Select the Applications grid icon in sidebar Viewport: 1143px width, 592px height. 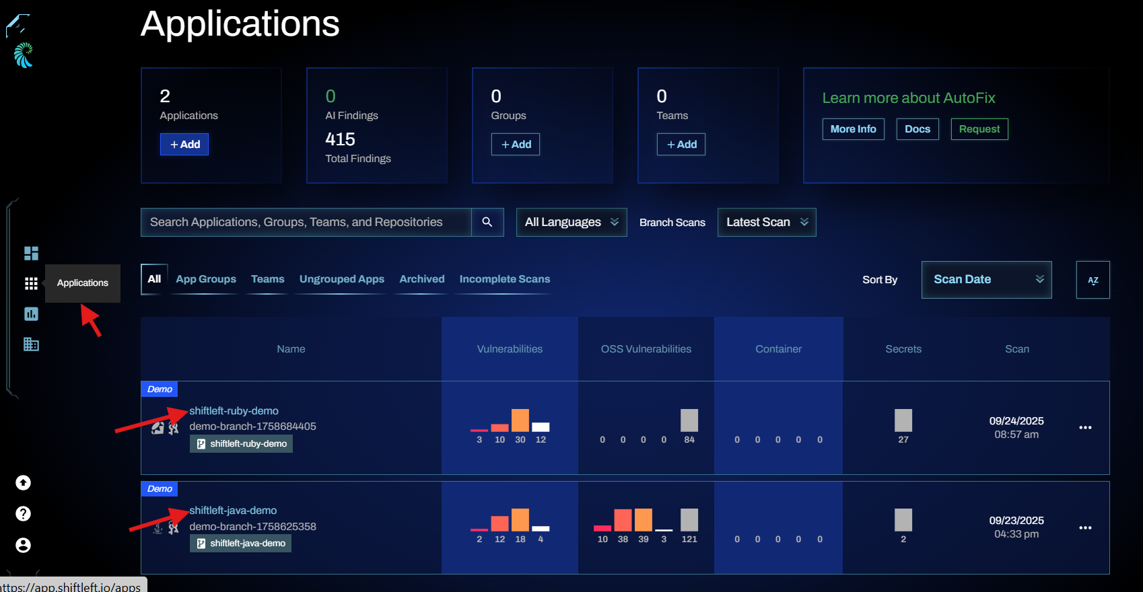31,283
